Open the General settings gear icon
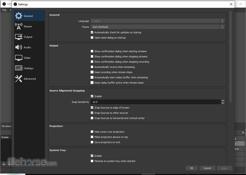Screen dimensions: 246x175 tap(19, 16)
